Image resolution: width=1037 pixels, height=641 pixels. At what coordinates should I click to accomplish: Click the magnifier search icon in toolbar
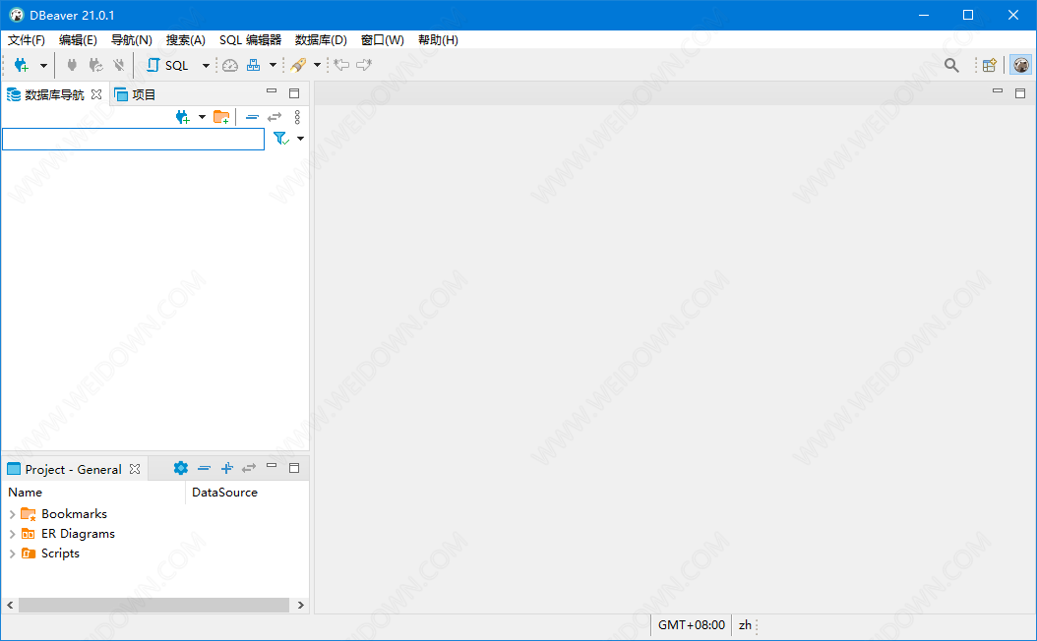951,65
